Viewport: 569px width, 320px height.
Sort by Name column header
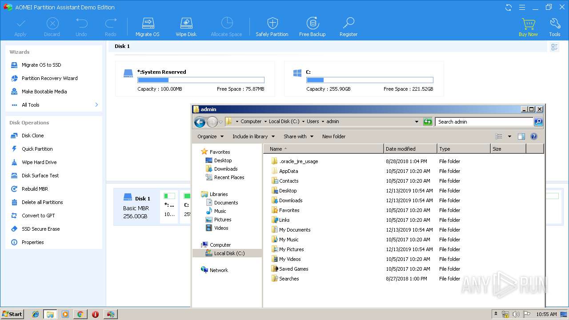click(x=324, y=149)
